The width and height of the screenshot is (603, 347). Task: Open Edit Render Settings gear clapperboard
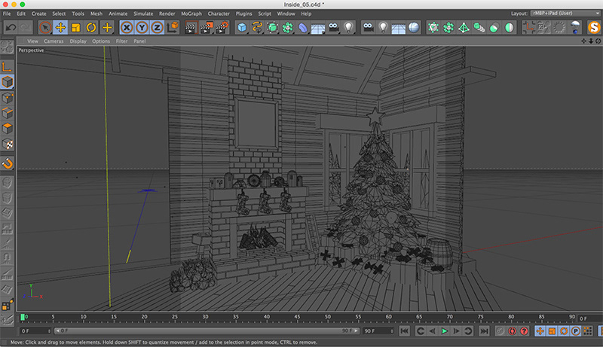(222, 28)
